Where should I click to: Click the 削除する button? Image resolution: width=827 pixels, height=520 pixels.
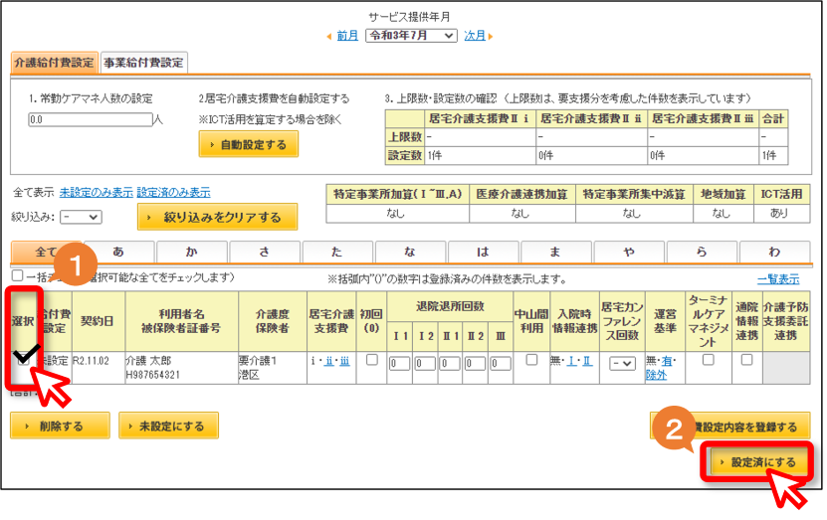click(x=60, y=426)
